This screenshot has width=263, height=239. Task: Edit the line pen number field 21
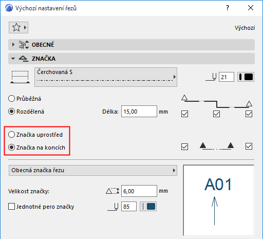[x=227, y=77]
